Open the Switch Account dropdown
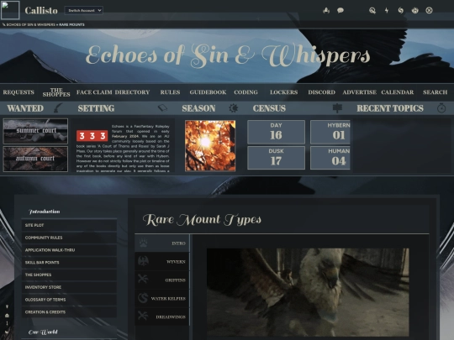This screenshot has height=340, width=454. [84, 10]
